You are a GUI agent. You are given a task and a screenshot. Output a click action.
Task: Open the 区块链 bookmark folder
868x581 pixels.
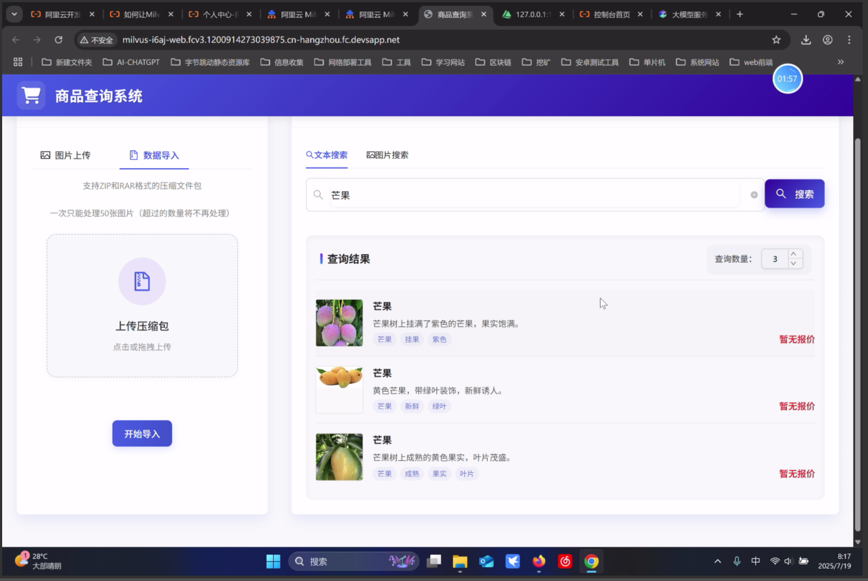pos(493,62)
